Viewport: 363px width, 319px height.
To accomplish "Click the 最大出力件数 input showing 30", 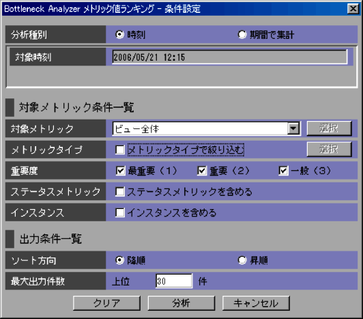I will point(174,281).
